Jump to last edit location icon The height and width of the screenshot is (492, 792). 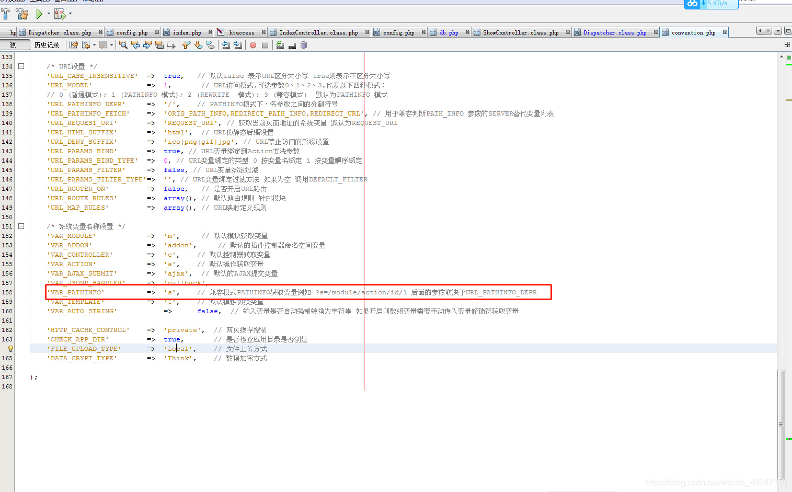(74, 45)
